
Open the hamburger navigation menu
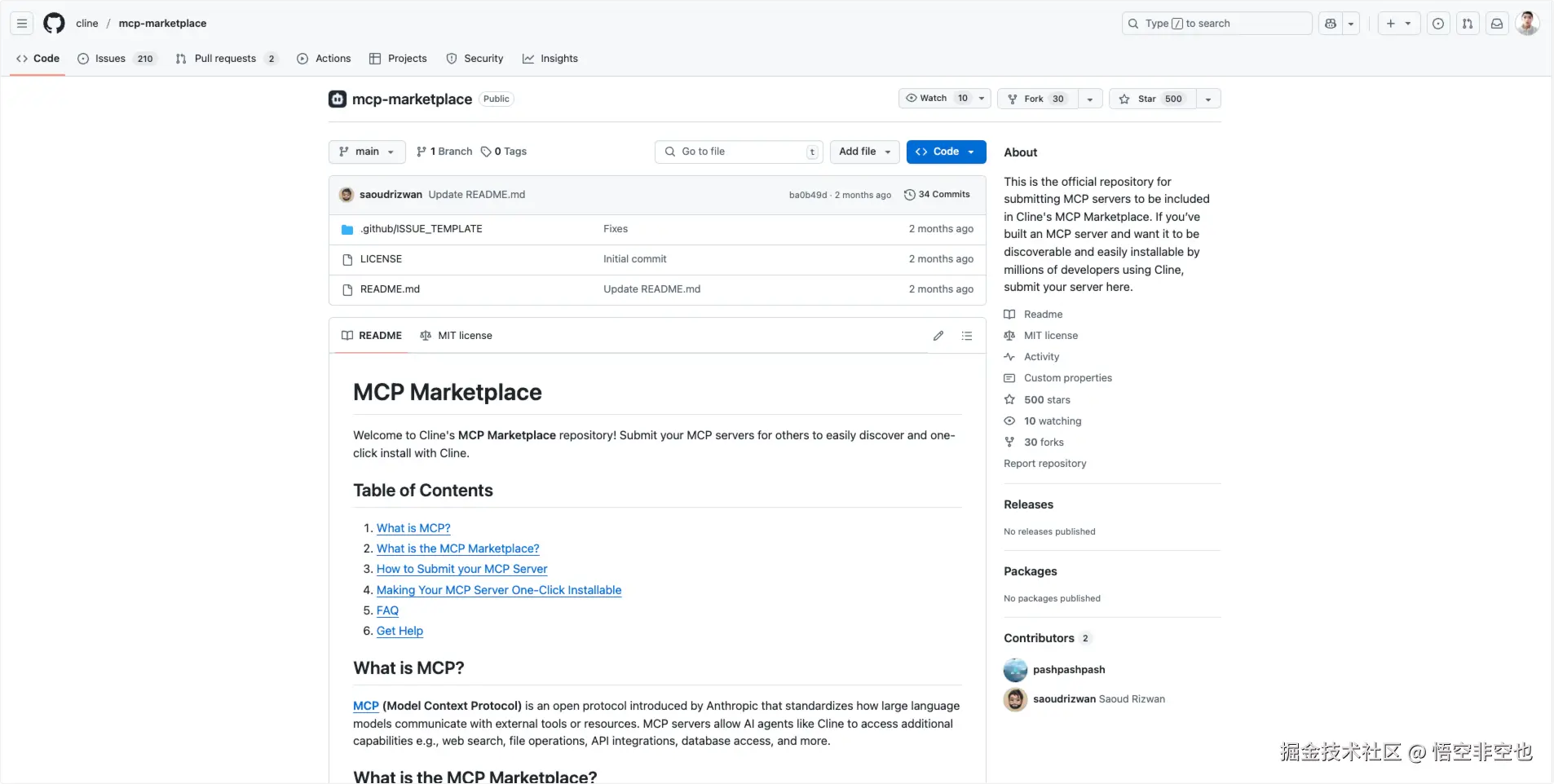22,24
